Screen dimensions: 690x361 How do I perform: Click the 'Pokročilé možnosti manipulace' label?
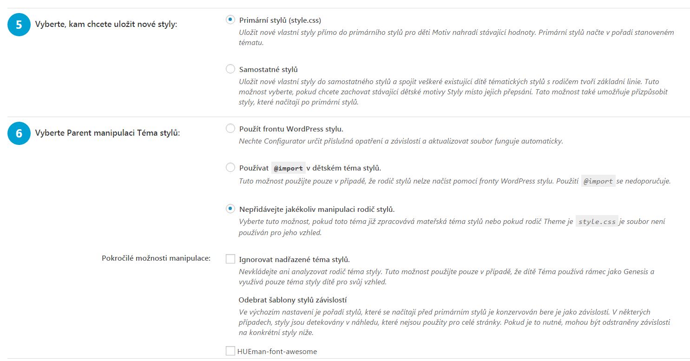pyautogui.click(x=156, y=258)
